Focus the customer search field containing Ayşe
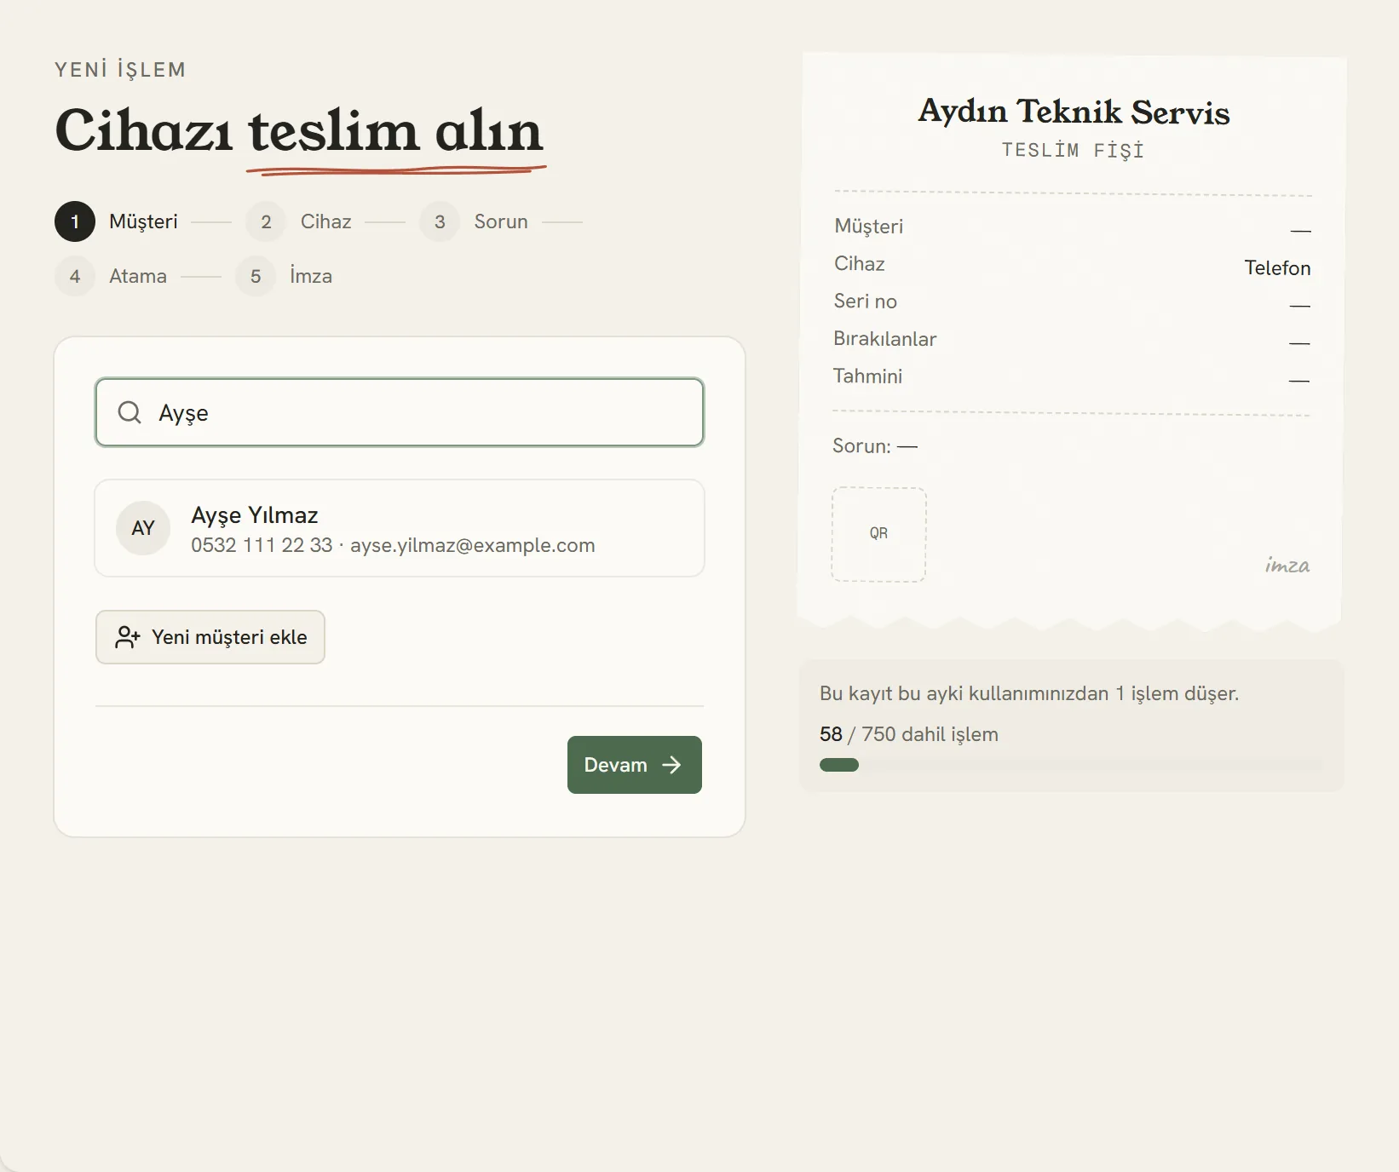The image size is (1399, 1172). click(400, 412)
